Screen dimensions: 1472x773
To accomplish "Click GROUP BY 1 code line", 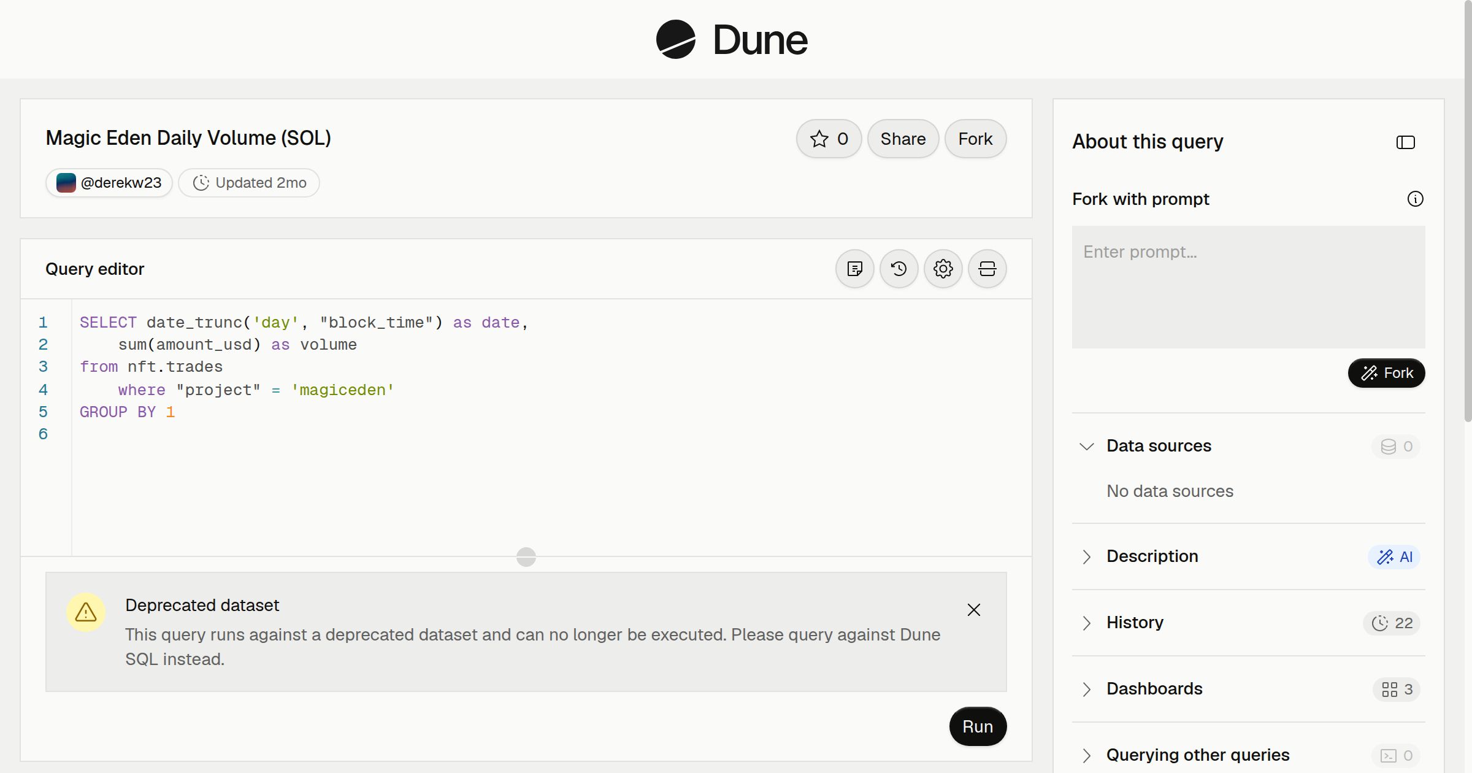I will coord(127,412).
